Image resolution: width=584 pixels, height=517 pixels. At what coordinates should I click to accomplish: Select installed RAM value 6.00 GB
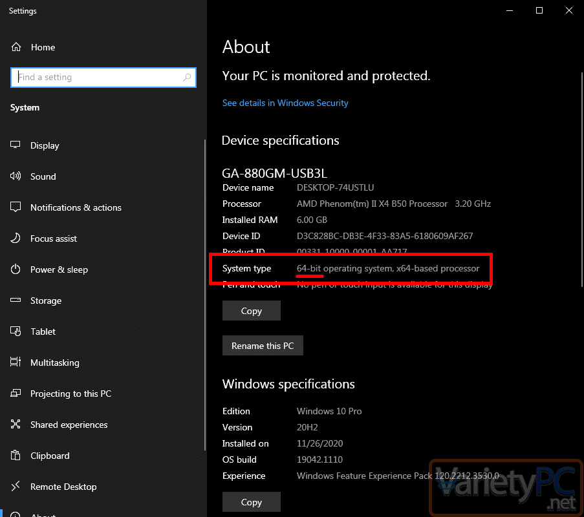point(312,220)
